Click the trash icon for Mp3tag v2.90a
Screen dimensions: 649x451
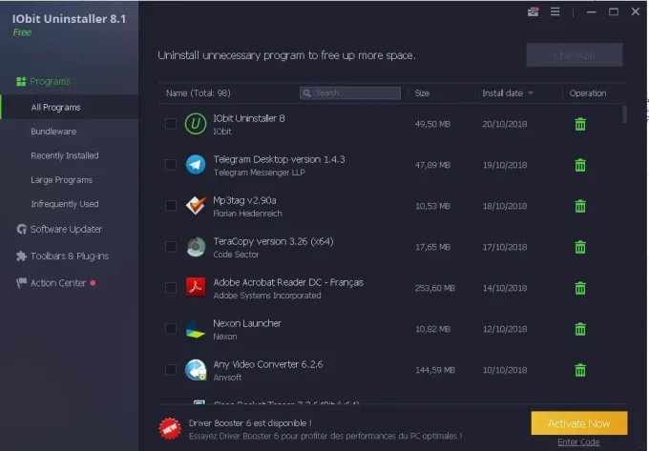[x=579, y=206]
